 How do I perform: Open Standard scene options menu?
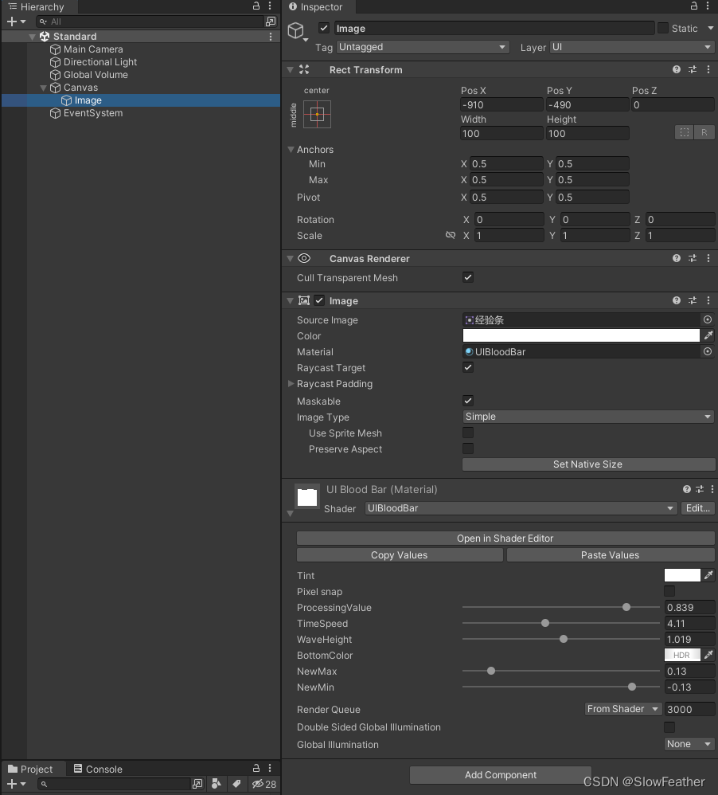[271, 37]
